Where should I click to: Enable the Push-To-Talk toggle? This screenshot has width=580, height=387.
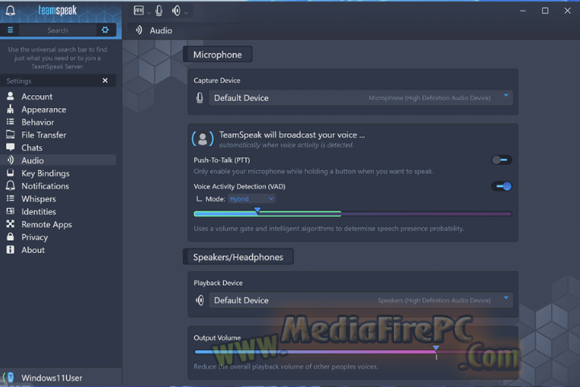pyautogui.click(x=502, y=160)
